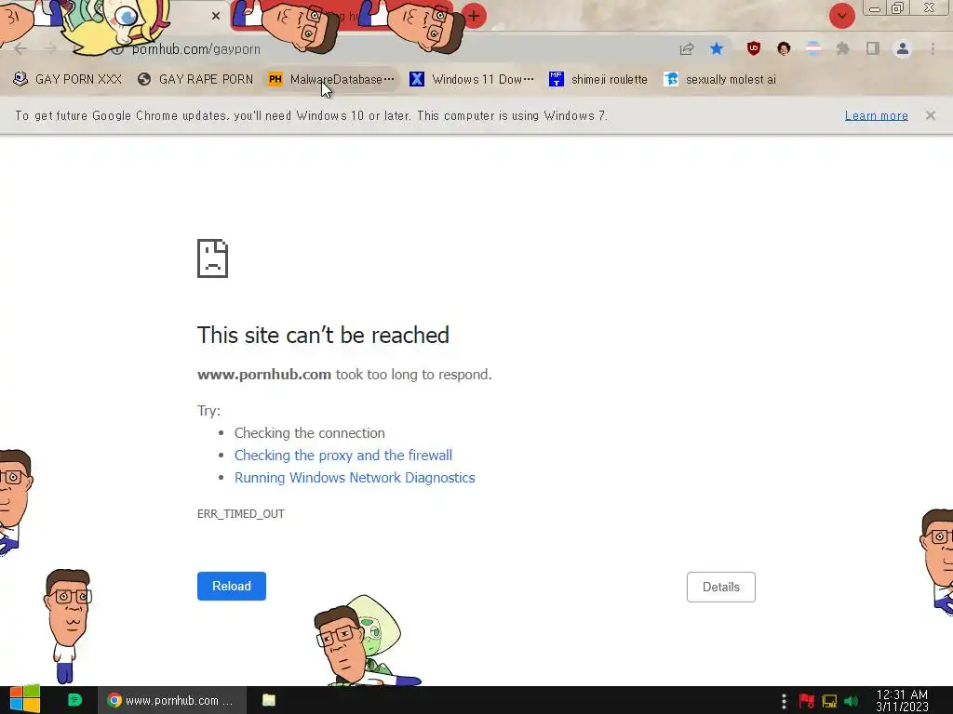This screenshot has width=953, height=714.
Task: Click the red new tab plus button
Action: [x=474, y=16]
